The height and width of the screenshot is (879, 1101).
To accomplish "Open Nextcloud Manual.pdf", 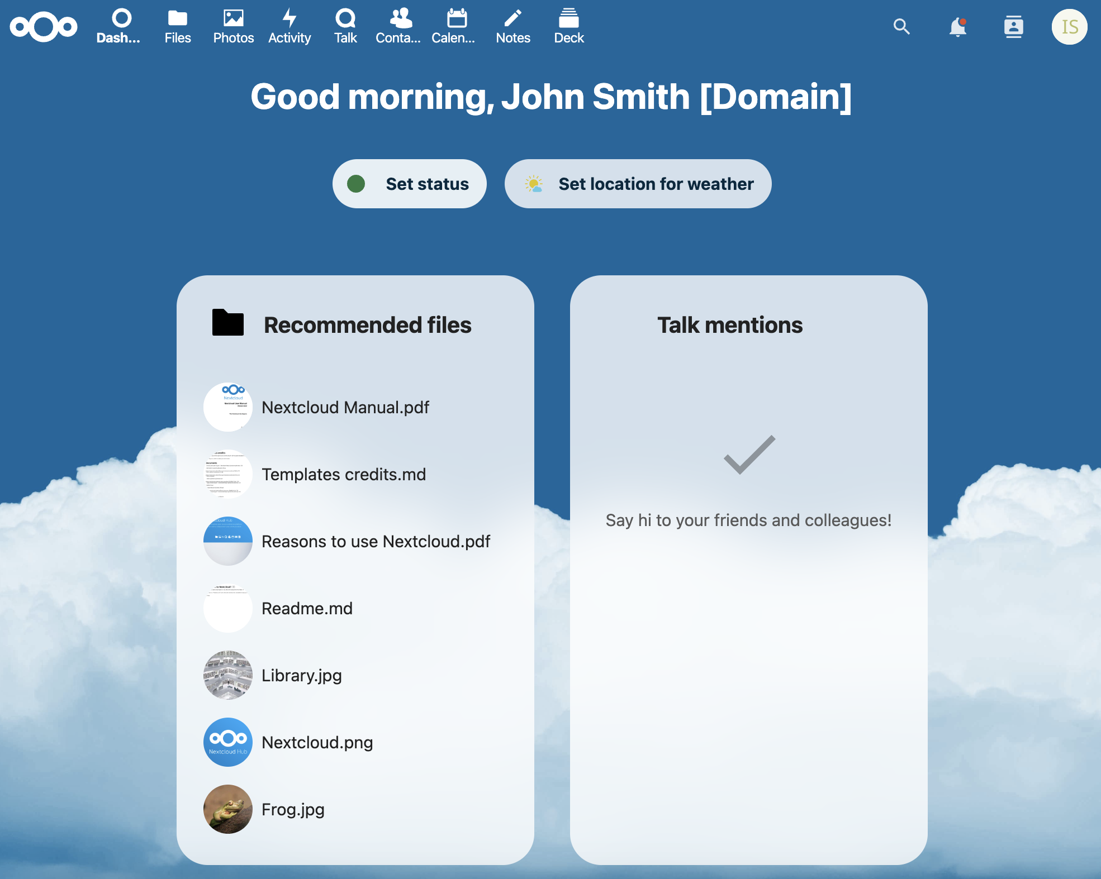I will coord(345,407).
